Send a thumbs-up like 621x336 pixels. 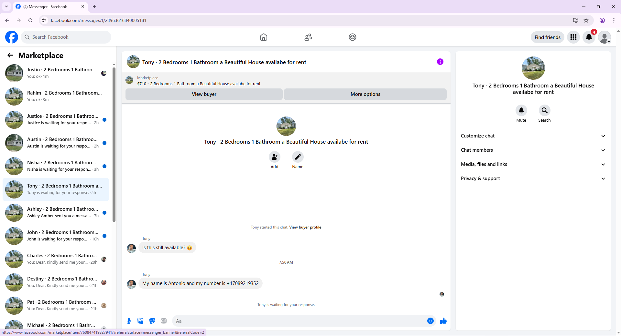coord(443,321)
